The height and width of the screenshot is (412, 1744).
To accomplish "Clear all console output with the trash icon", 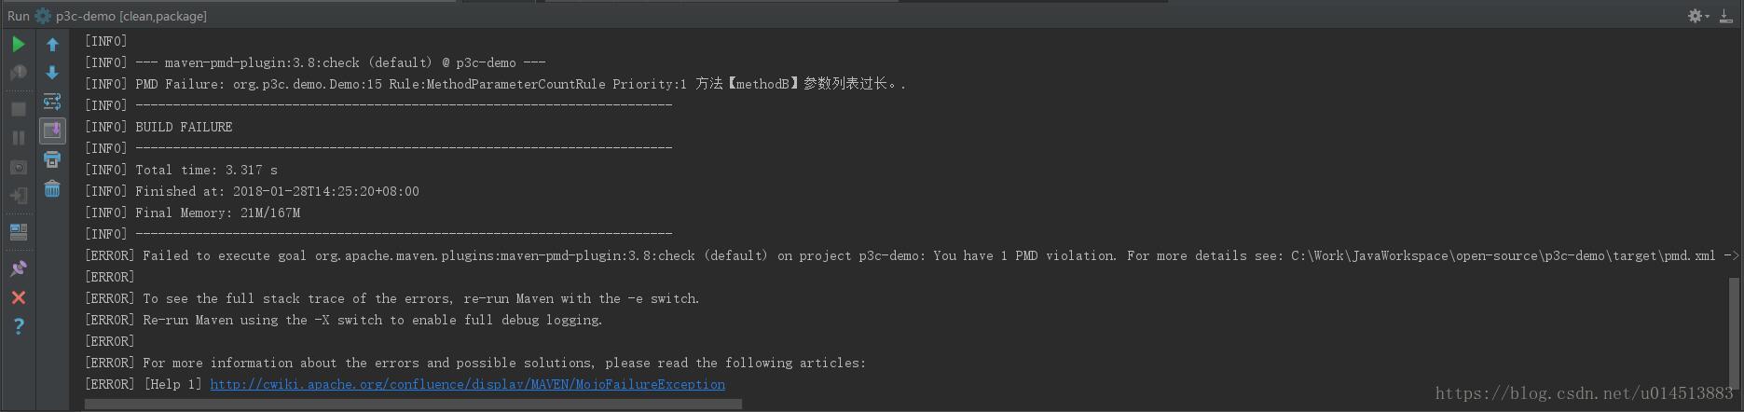I will coord(52,188).
